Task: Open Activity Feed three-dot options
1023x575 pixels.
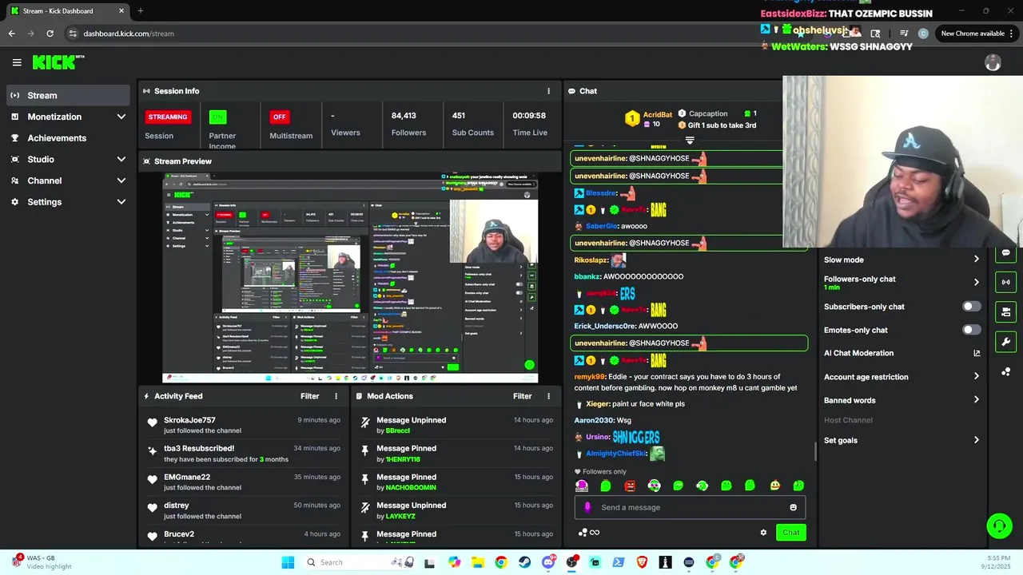Action: point(336,396)
